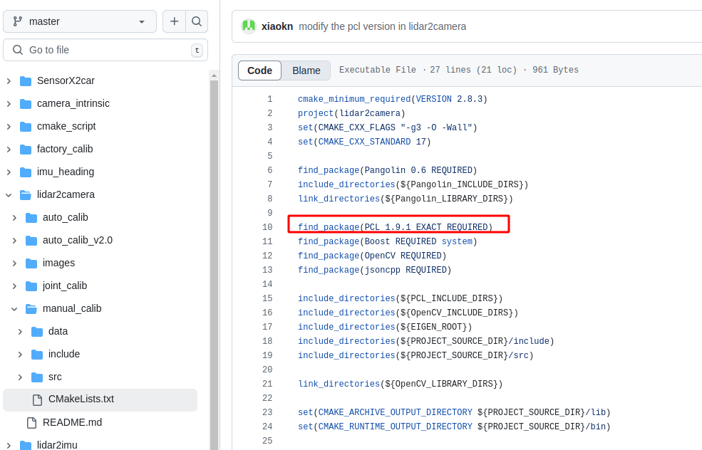This screenshot has width=702, height=450.
Task: Focus the Go to file field
Action: point(105,50)
